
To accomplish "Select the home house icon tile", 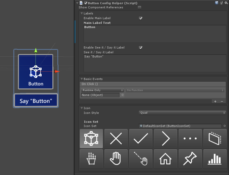I will point(165,159).
